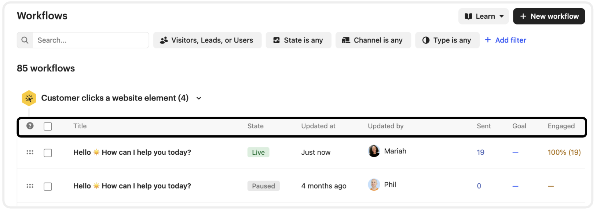
Task: Check the box for the Live workflow
Action: [48, 153]
